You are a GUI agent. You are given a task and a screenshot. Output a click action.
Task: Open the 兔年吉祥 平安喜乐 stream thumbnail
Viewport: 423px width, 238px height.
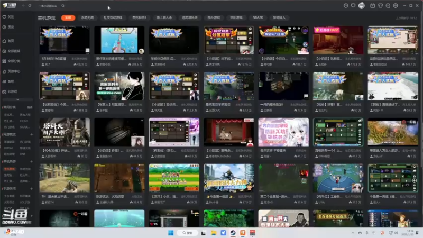(283, 132)
